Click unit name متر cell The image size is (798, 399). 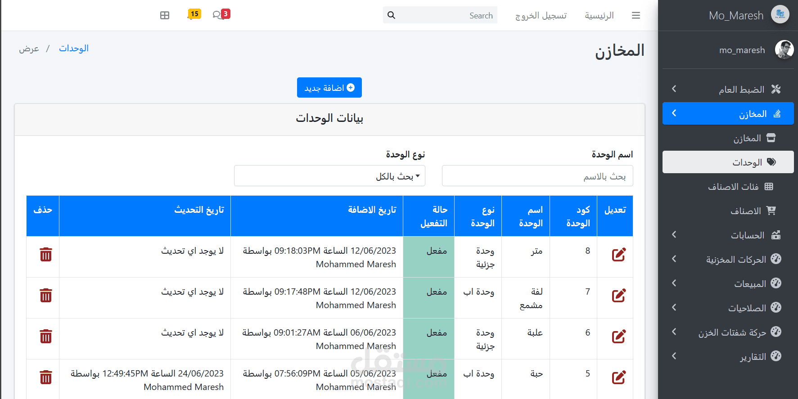pos(526,257)
